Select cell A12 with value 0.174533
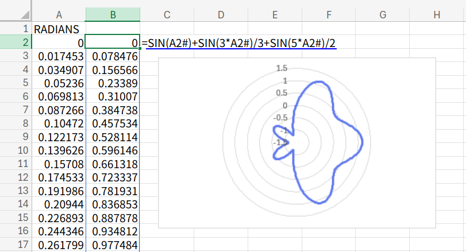The height and width of the screenshot is (252, 466). coord(59,177)
